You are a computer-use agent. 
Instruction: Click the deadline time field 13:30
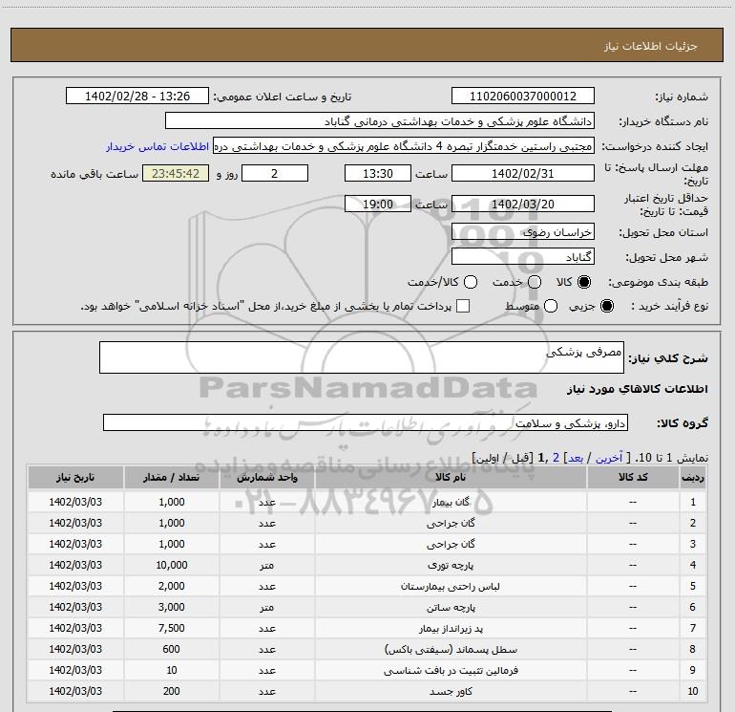[x=378, y=173]
